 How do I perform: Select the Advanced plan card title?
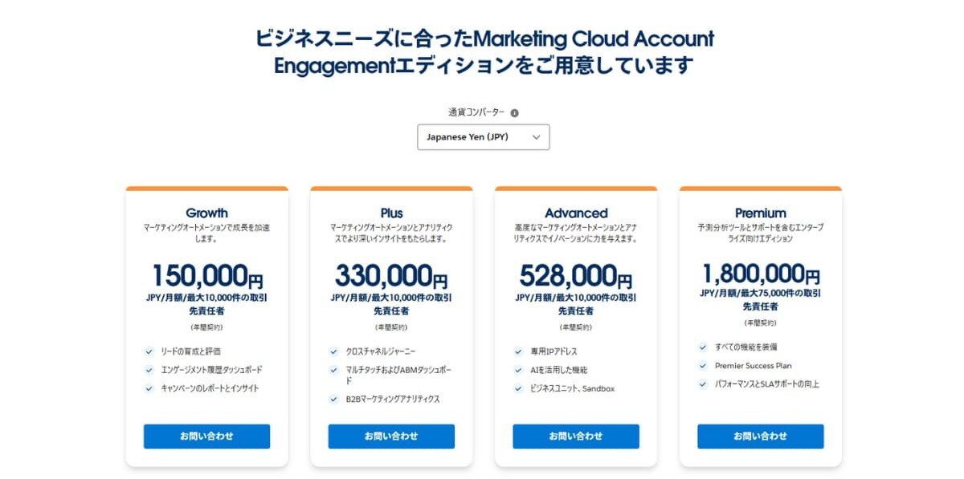tap(575, 213)
